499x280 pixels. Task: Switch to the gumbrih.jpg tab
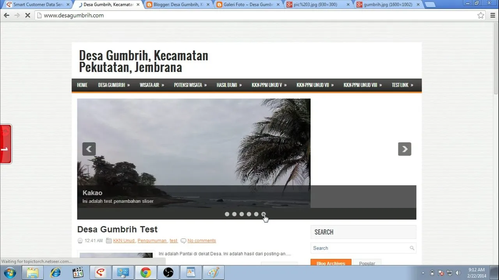[388, 5]
